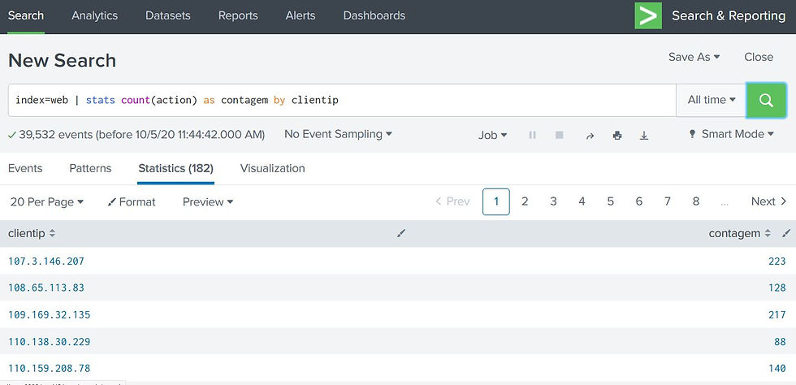Click the Search & Reporting app title
The image size is (796, 385).
point(729,15)
